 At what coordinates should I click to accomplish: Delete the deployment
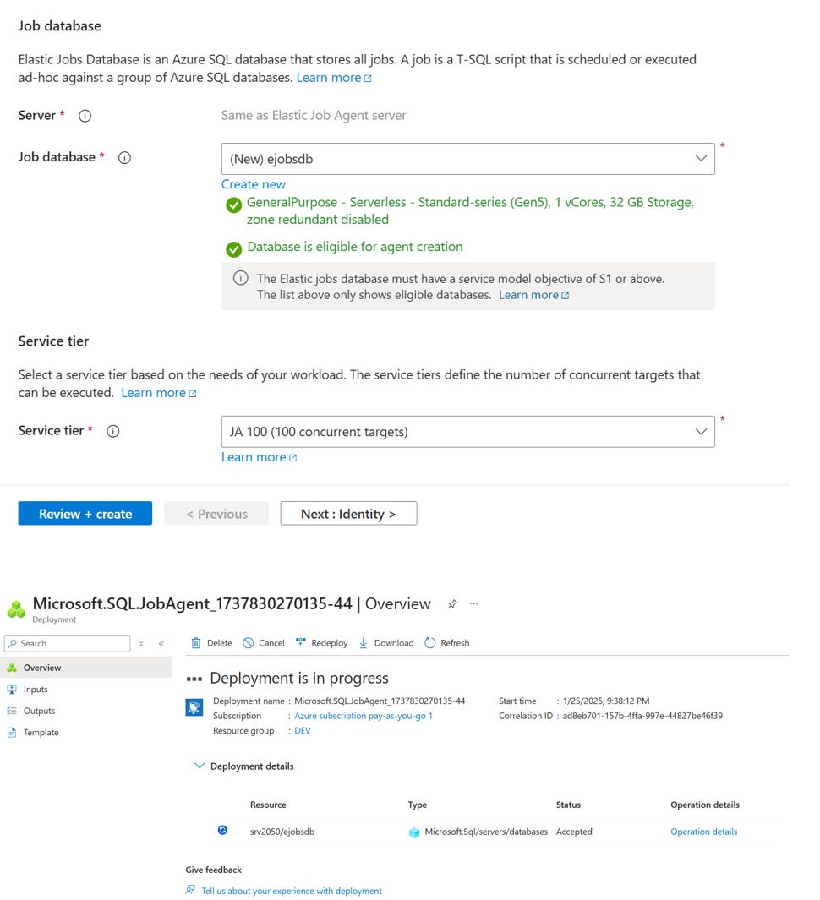pyautogui.click(x=211, y=643)
